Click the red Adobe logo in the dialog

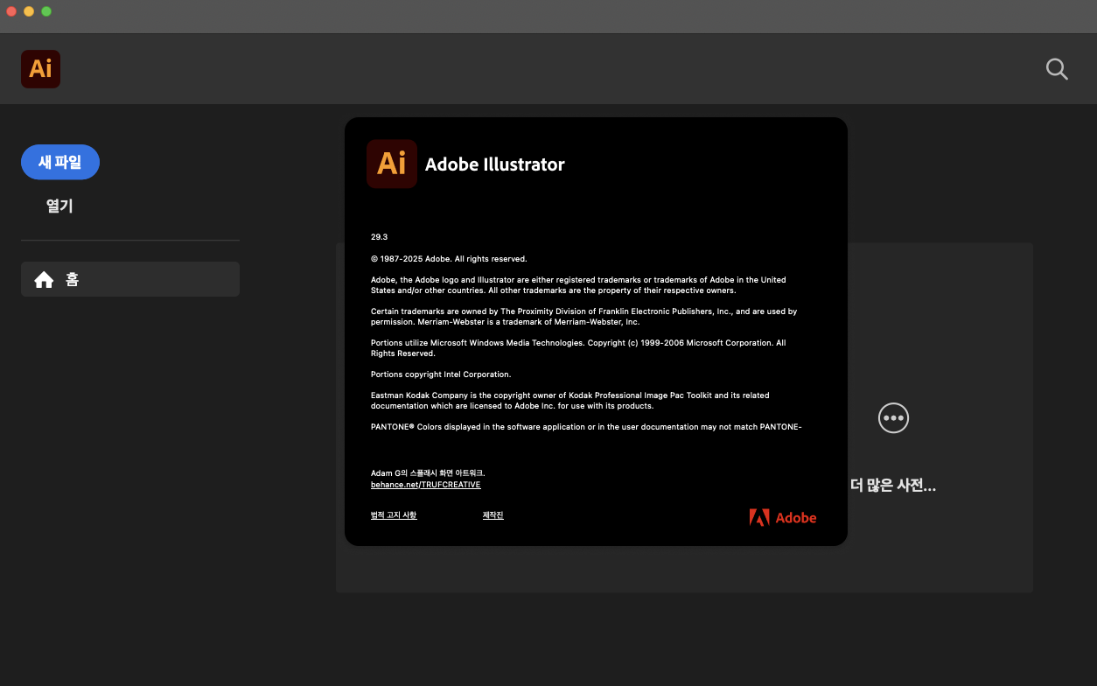(782, 517)
